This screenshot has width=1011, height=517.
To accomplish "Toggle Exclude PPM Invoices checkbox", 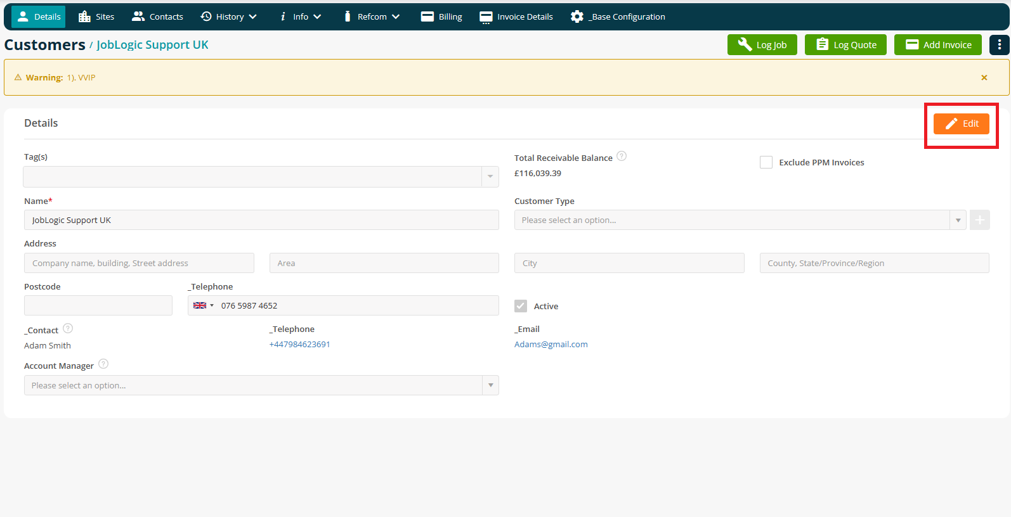I will (766, 162).
